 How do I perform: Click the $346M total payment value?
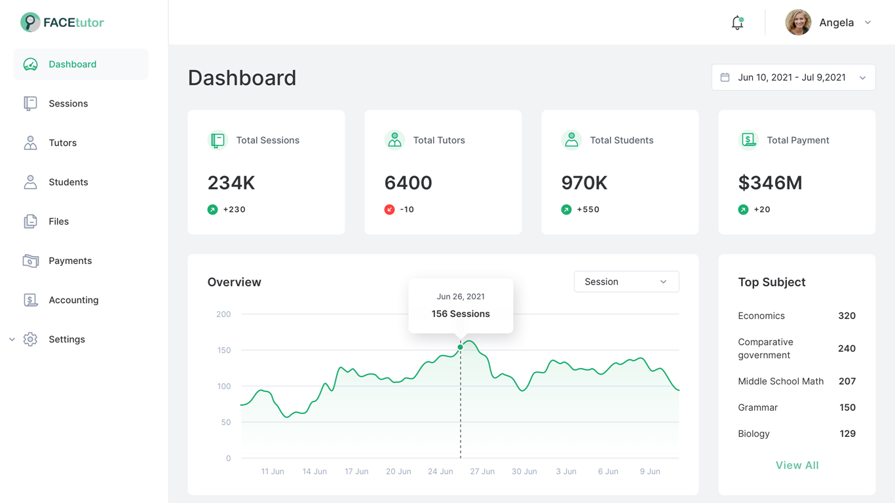coord(770,183)
